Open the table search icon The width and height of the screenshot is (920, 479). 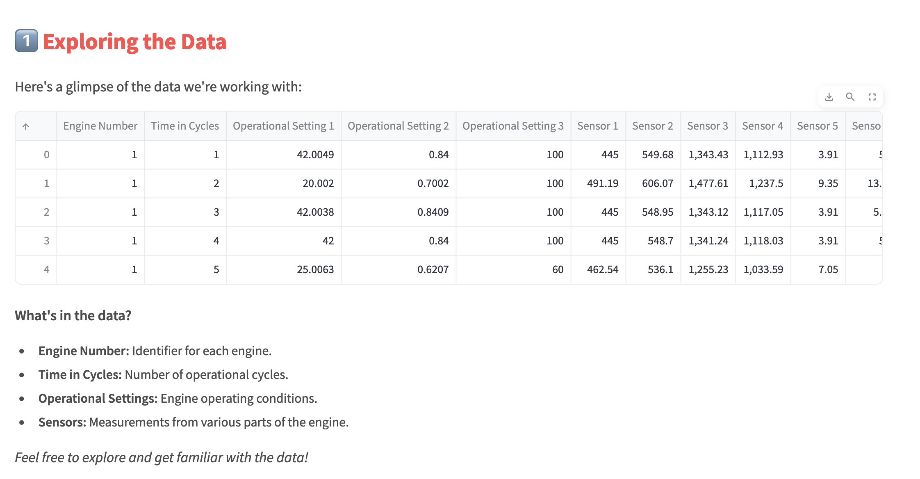tap(850, 97)
